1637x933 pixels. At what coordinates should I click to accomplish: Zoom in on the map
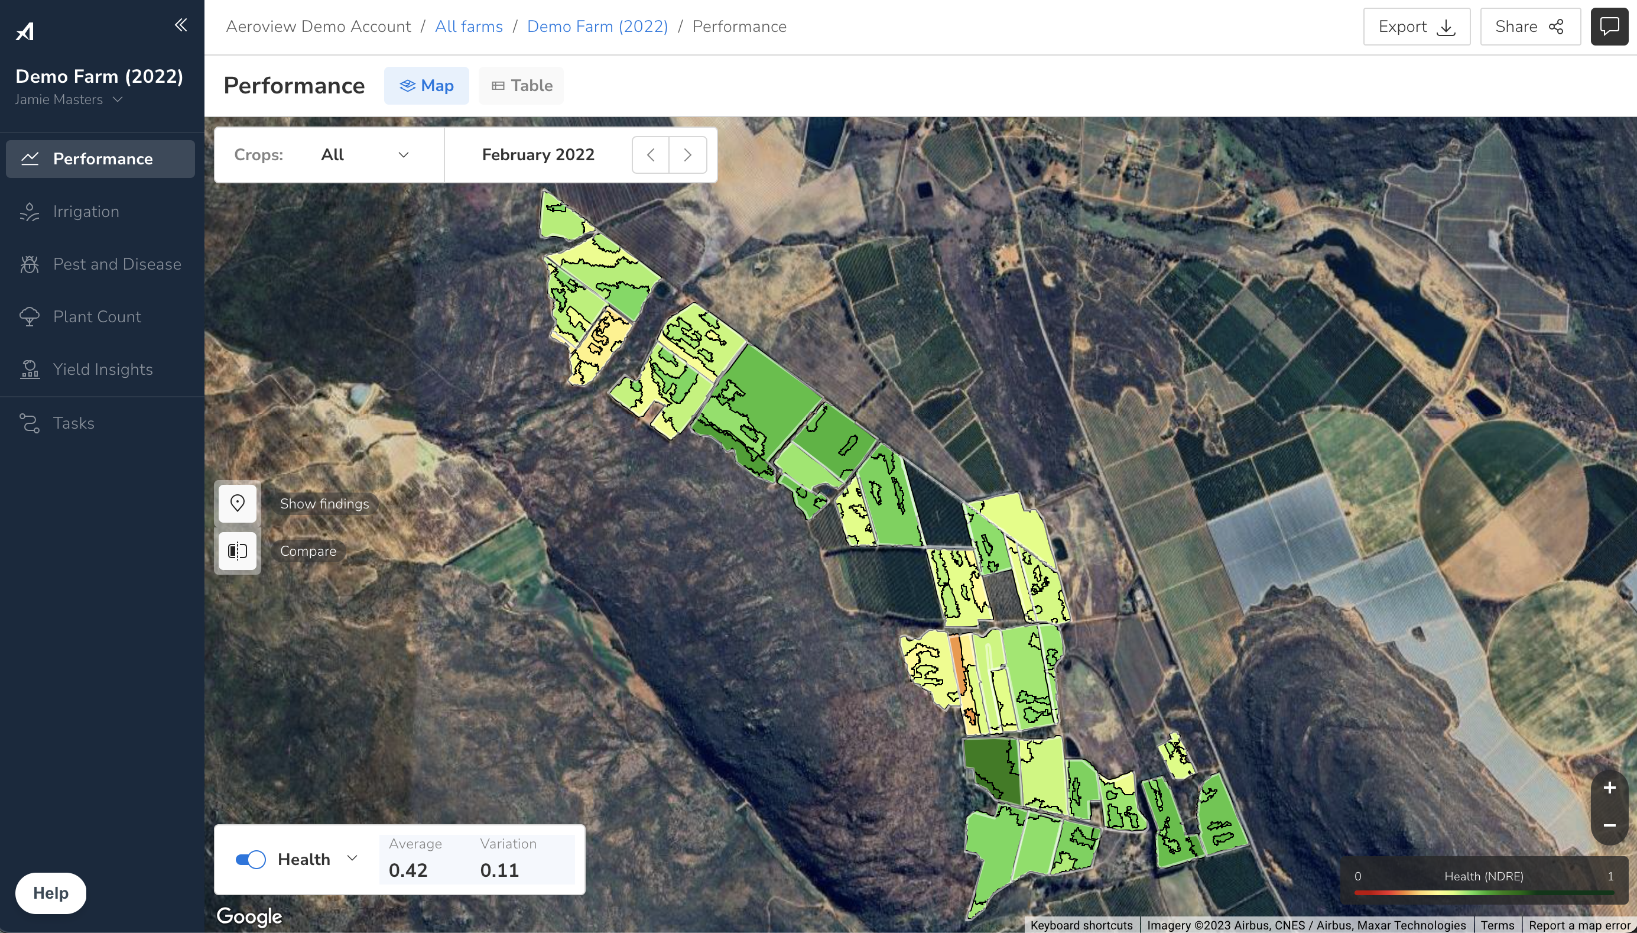1609,788
